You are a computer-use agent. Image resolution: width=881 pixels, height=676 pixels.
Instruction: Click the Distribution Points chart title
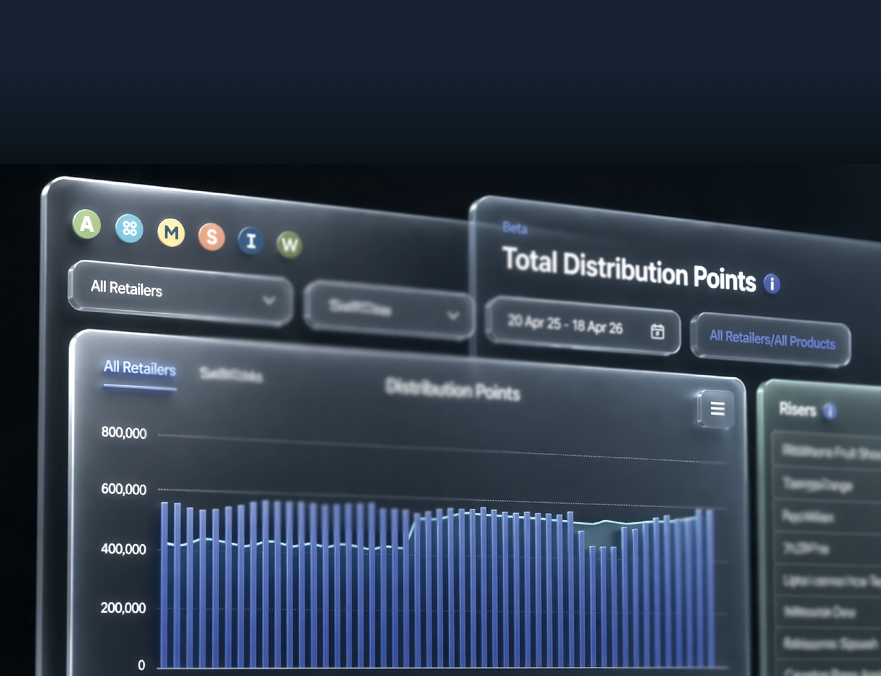[453, 390]
